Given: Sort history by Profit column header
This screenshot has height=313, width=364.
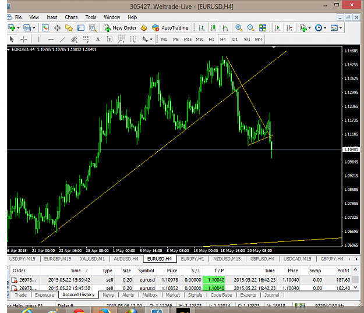Looking at the screenshot, I should (338, 271).
